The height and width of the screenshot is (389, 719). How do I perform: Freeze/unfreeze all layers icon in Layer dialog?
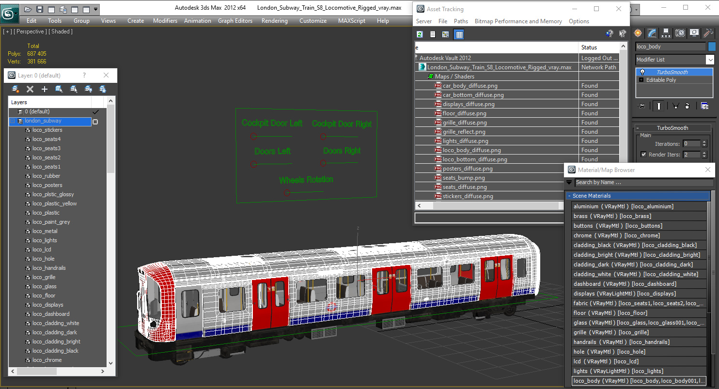click(103, 89)
